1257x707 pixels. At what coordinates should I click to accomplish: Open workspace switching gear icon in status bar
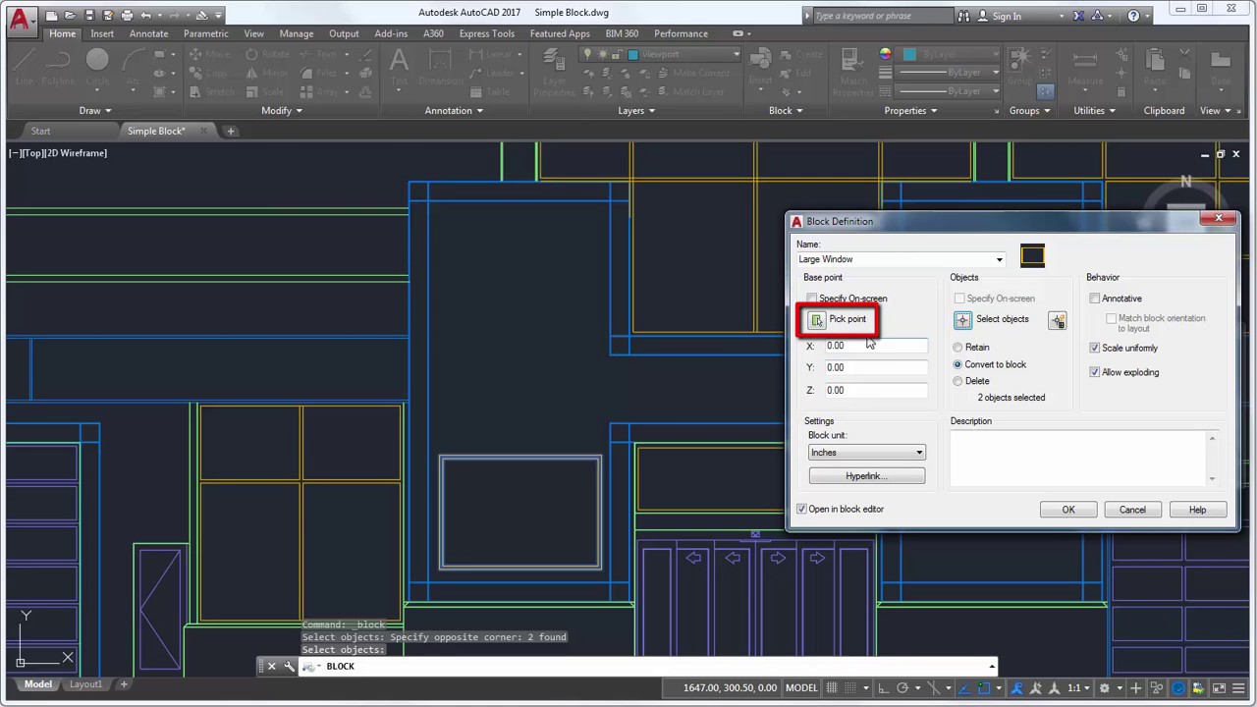pyautogui.click(x=1105, y=688)
